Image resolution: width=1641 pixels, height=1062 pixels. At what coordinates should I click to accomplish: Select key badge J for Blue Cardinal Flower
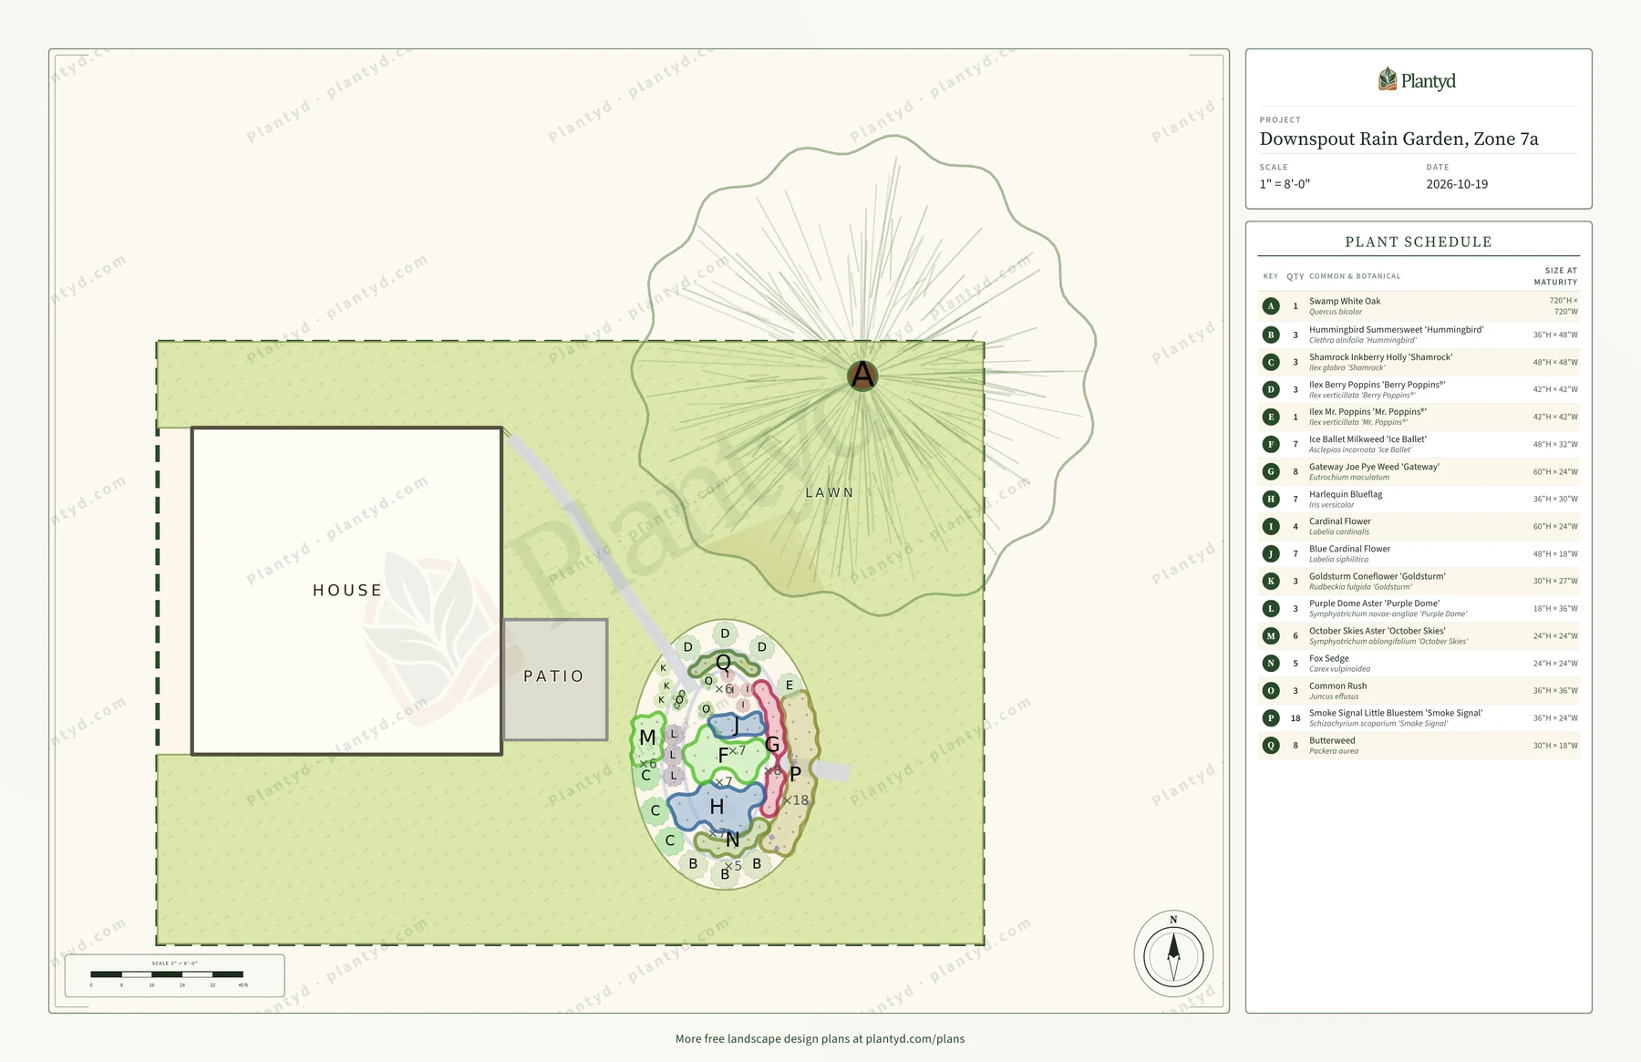coord(1271,553)
